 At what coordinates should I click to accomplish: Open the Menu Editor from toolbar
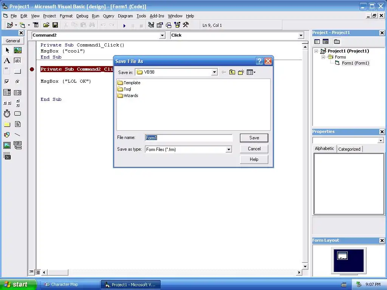[36, 25]
